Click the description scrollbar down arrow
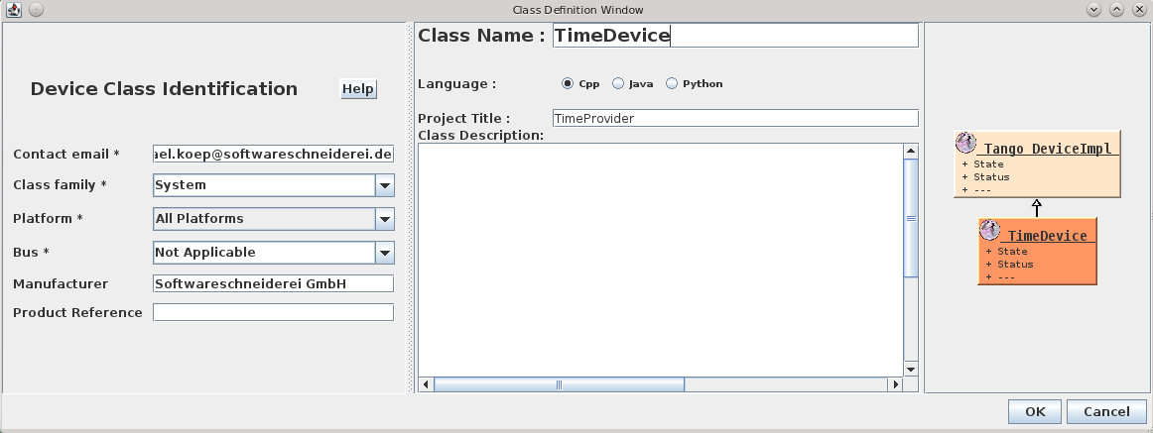 [x=910, y=369]
